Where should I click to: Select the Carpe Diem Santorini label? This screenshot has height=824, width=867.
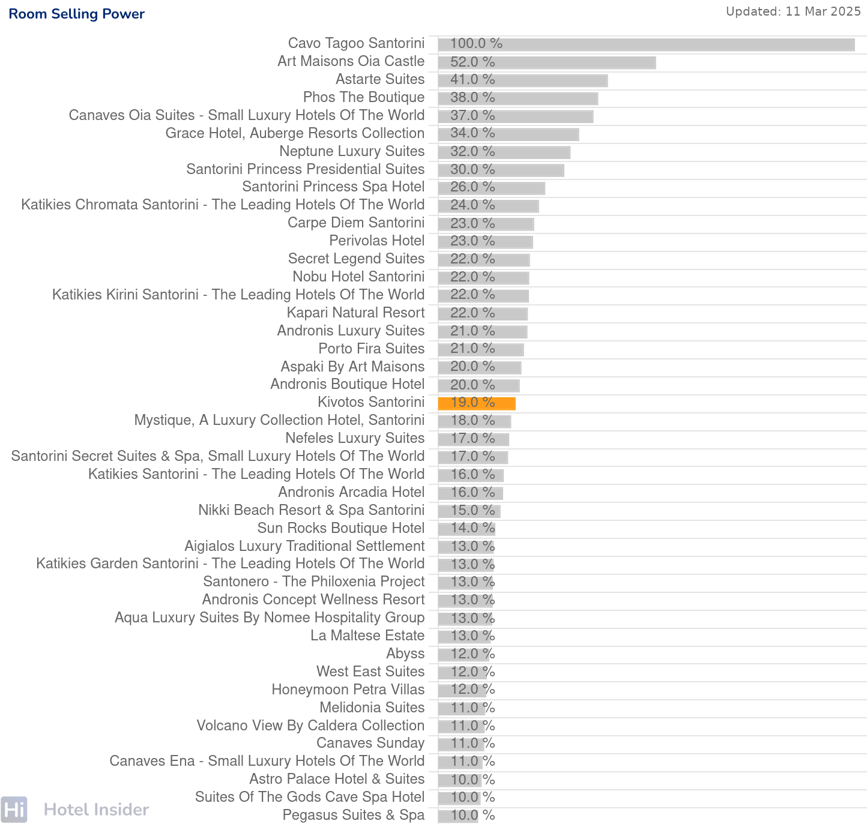356,223
